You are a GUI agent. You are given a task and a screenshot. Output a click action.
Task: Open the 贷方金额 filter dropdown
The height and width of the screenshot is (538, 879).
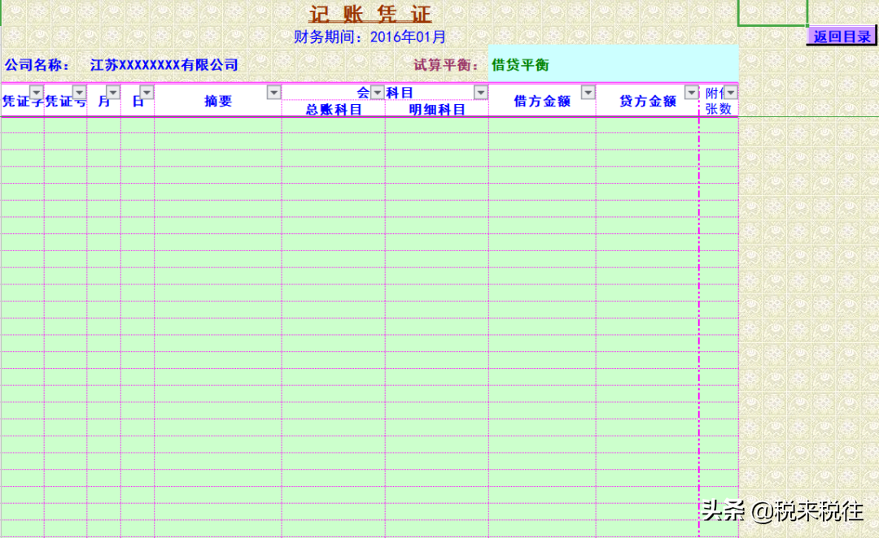tap(690, 92)
